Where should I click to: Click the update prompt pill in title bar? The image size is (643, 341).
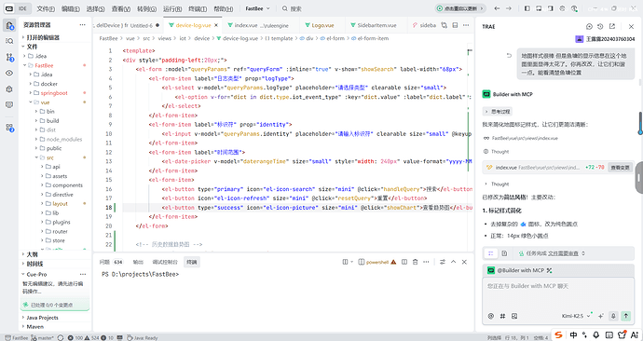pos(460,8)
